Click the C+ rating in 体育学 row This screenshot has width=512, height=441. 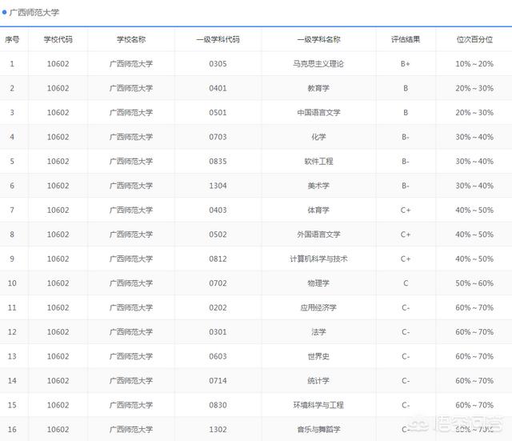click(406, 210)
